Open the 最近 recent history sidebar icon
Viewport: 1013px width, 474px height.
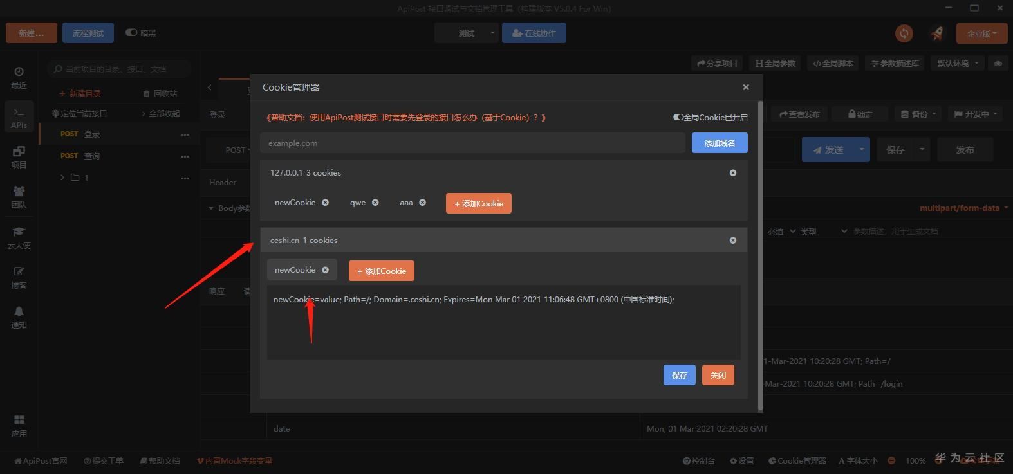(19, 77)
